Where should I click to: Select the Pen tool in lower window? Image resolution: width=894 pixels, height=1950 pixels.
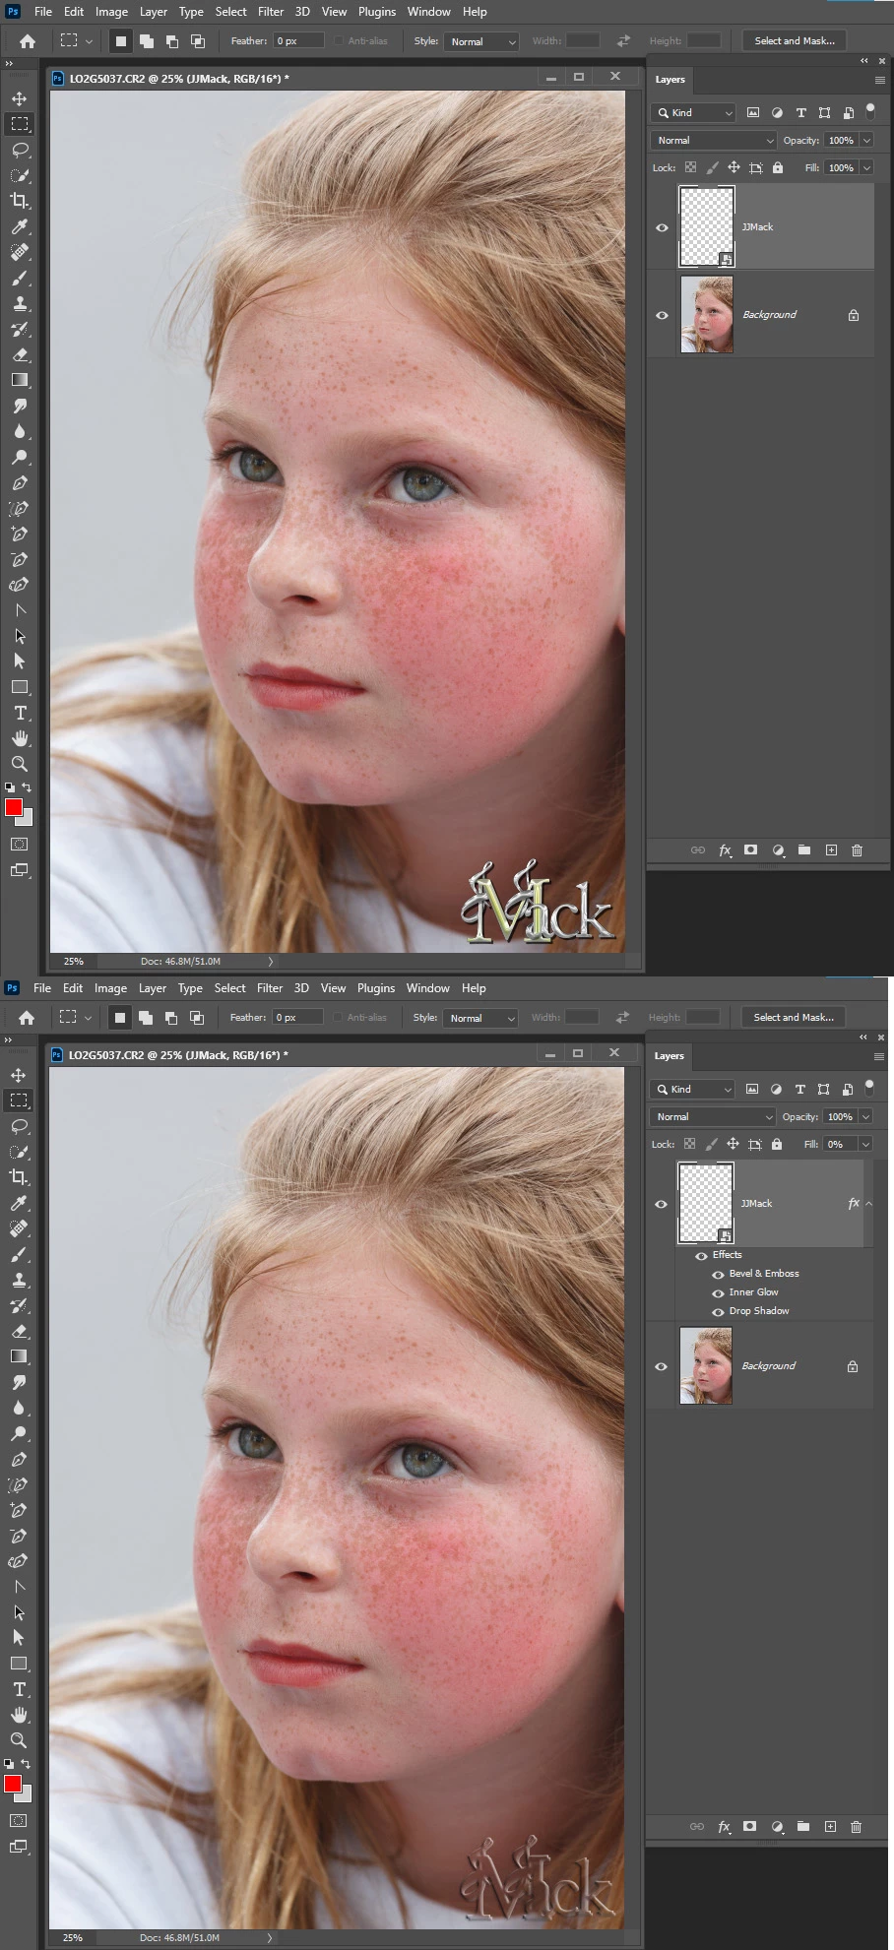coord(18,1459)
